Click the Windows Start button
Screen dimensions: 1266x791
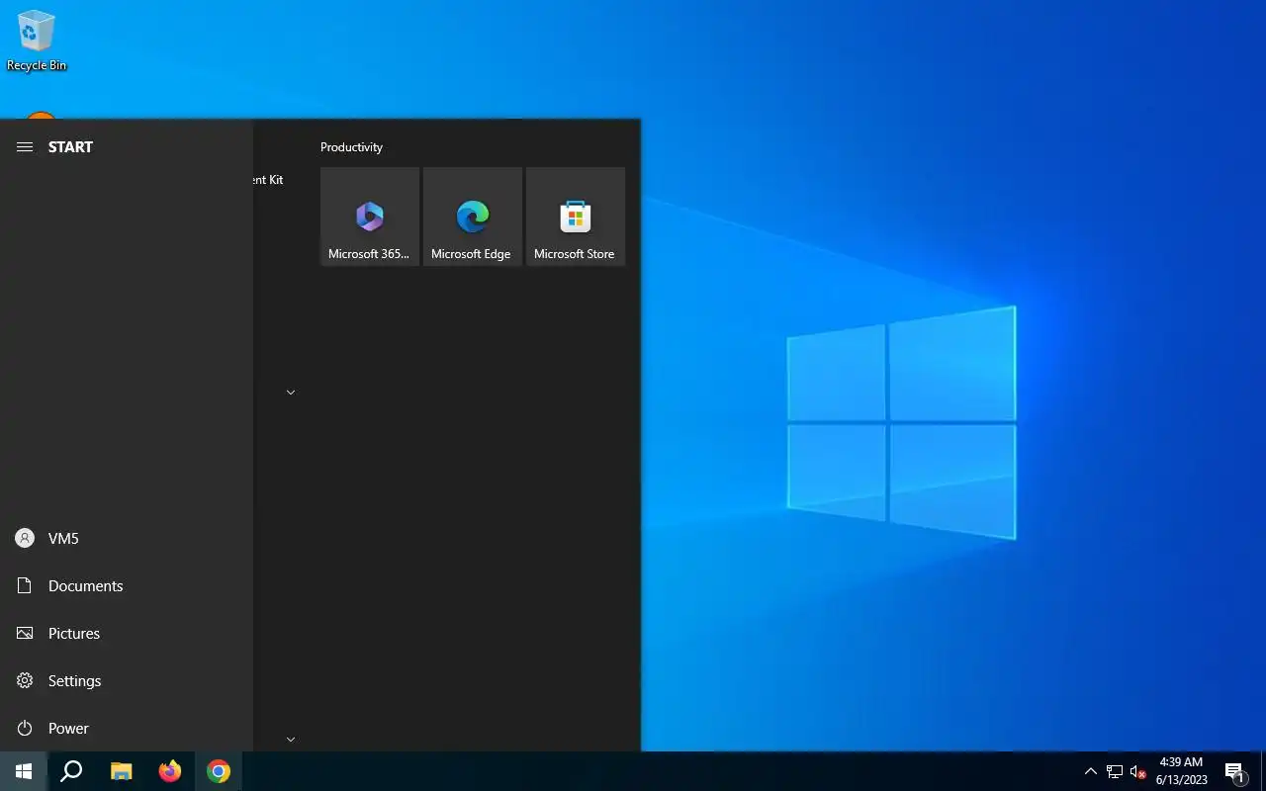24,771
